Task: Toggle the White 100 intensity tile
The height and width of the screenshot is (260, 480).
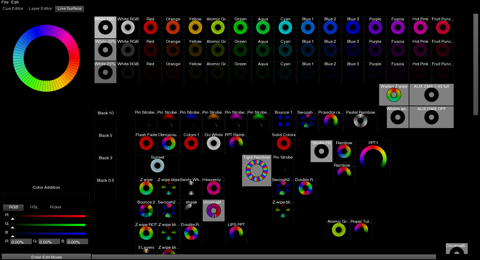Action: [x=105, y=27]
